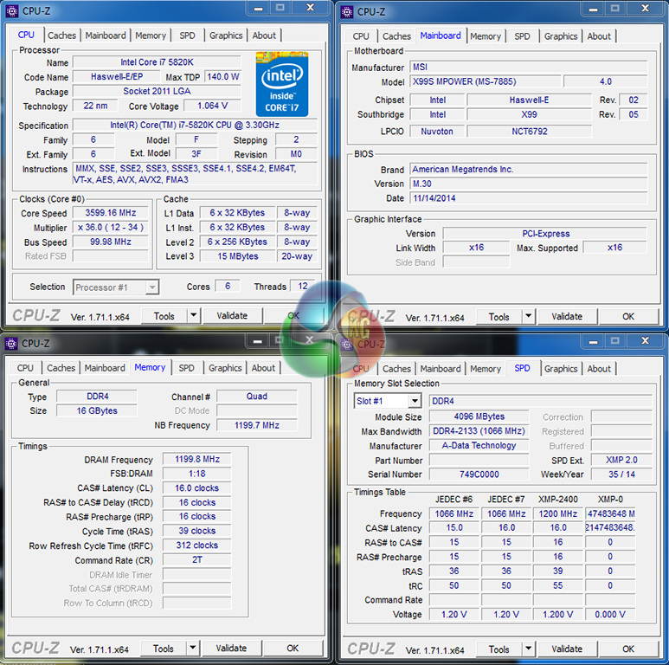Image resolution: width=669 pixels, height=665 pixels.
Task: Open Caches tab in the Mainboard window
Action: click(x=396, y=36)
